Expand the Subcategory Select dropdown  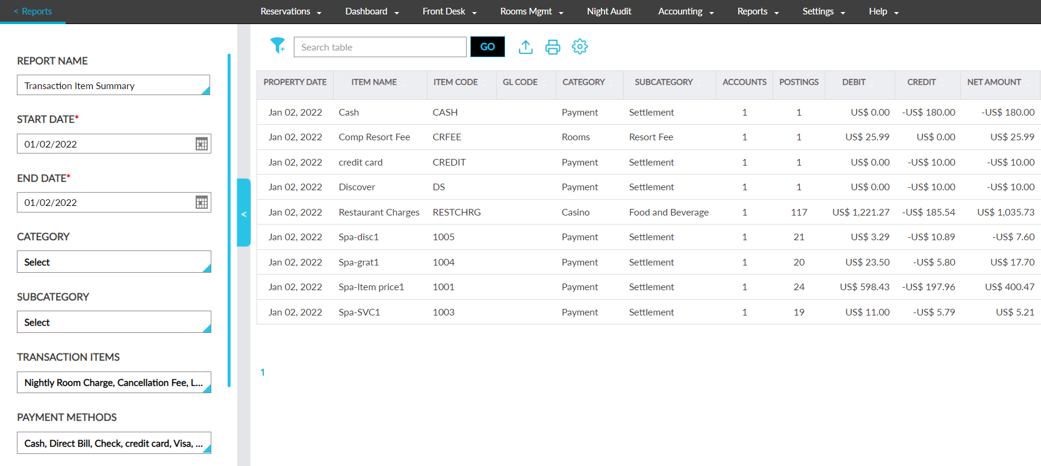[114, 322]
